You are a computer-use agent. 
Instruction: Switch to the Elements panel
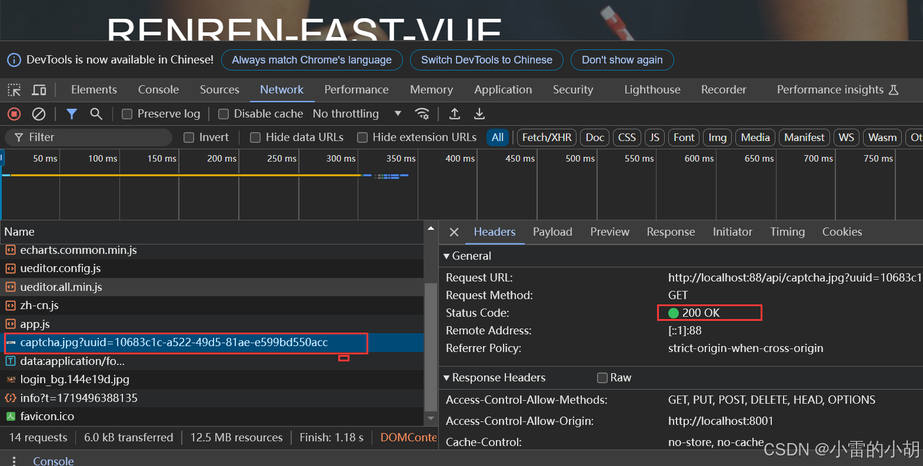coord(94,90)
